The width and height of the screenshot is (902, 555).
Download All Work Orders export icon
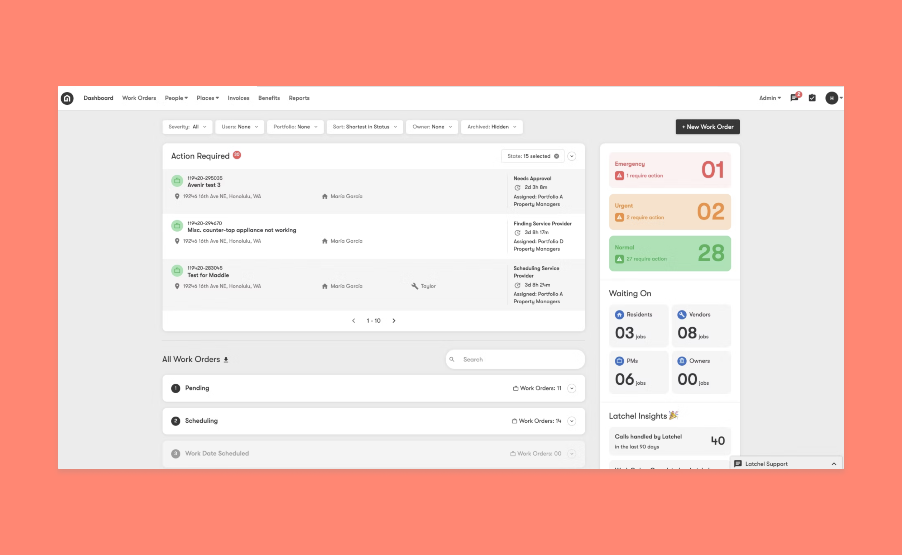pos(226,360)
